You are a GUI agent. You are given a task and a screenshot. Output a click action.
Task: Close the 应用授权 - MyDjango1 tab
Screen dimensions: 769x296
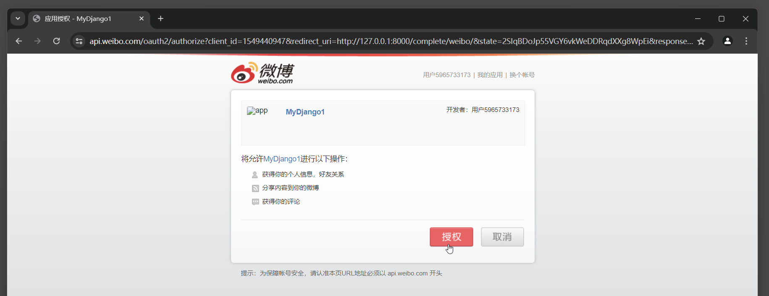pyautogui.click(x=142, y=18)
